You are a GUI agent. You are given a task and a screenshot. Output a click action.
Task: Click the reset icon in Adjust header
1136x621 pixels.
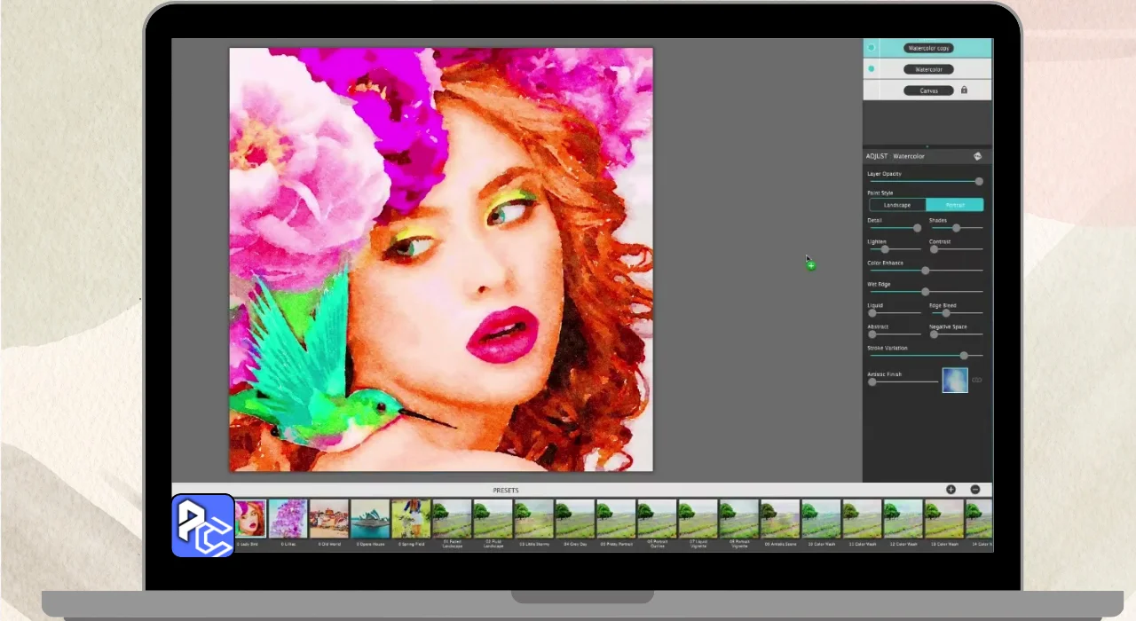(977, 156)
